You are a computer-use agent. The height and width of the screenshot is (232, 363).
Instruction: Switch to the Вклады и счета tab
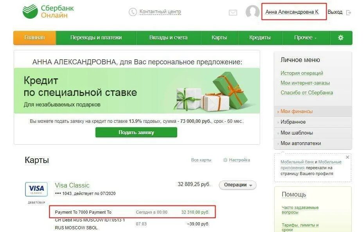click(x=168, y=38)
